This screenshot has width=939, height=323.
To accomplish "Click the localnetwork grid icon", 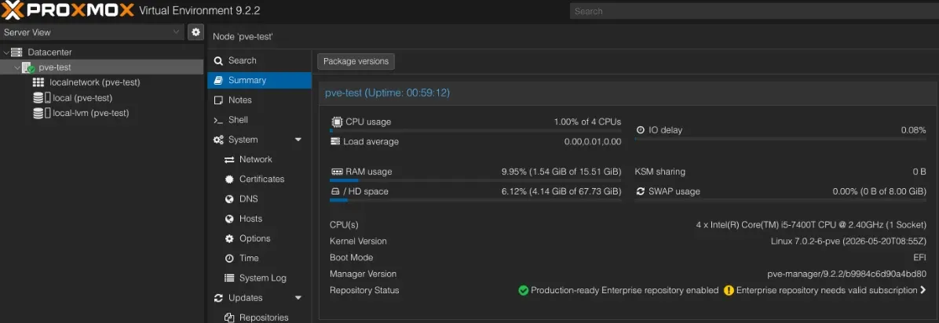I will click(38, 82).
